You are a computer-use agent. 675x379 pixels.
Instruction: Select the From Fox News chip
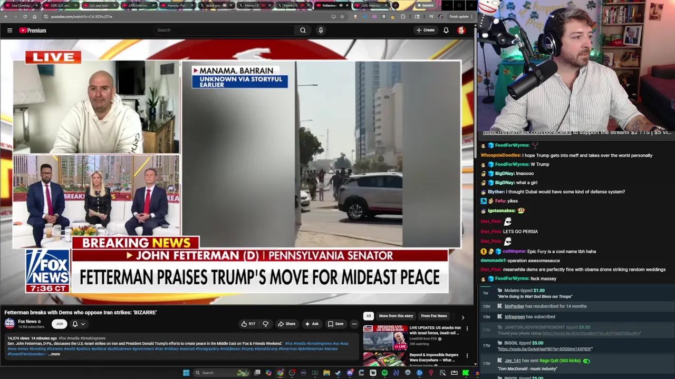pyautogui.click(x=434, y=316)
